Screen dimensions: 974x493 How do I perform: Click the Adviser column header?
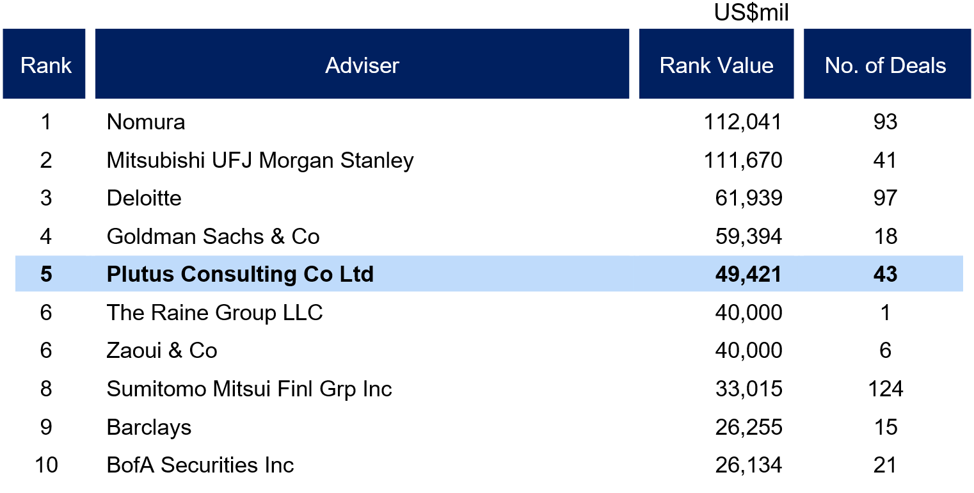(362, 64)
